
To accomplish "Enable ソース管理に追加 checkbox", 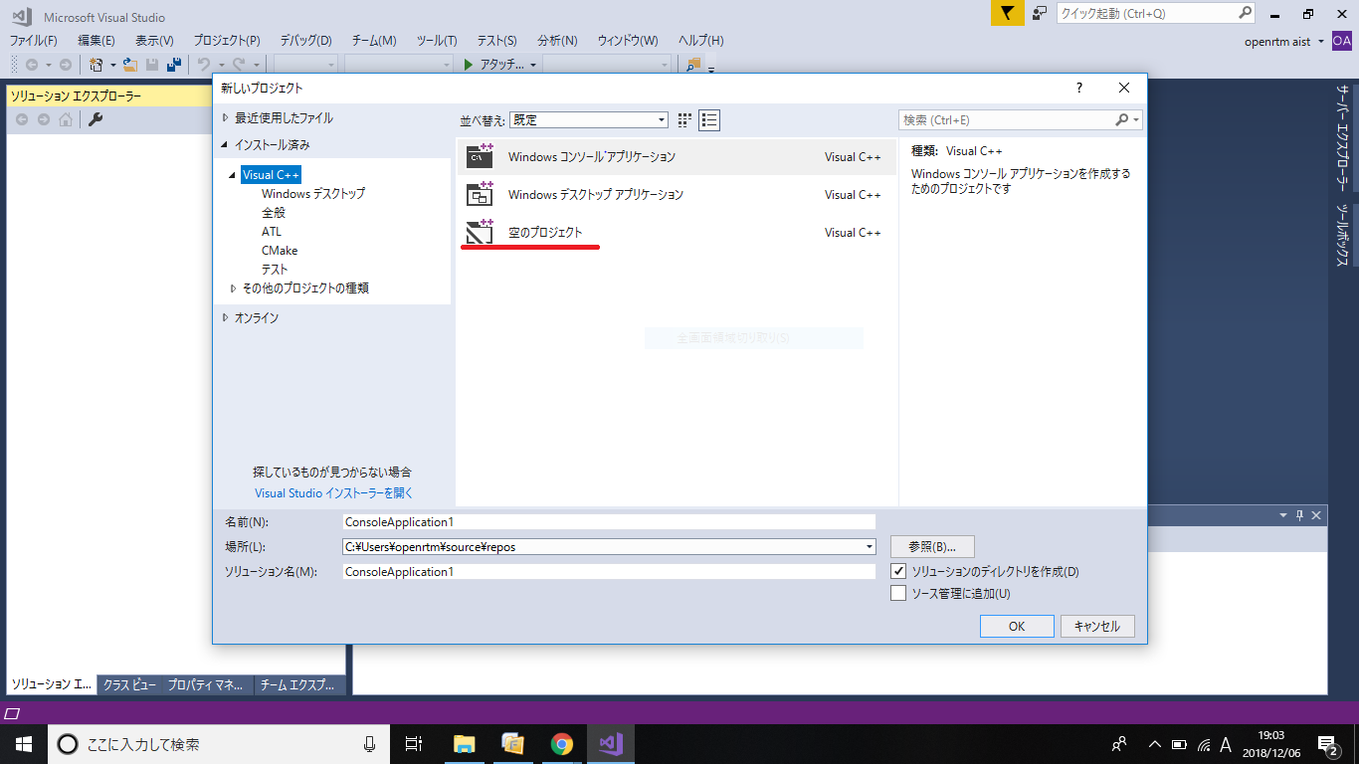I will point(898,594).
